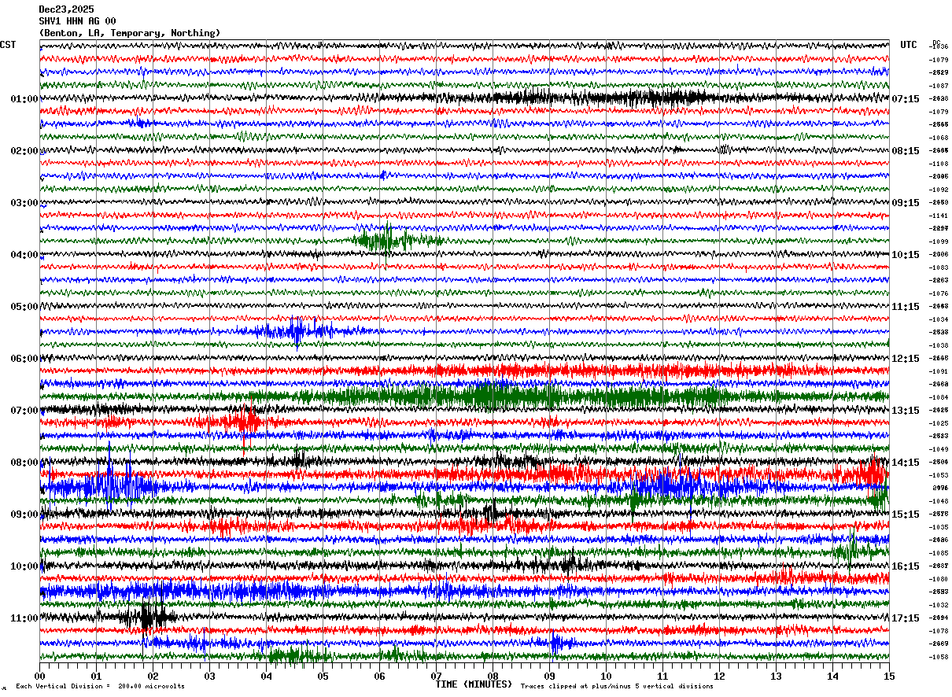Click the 08:15 UTC time label
Screen dimensions: 952x697
[x=906, y=151]
